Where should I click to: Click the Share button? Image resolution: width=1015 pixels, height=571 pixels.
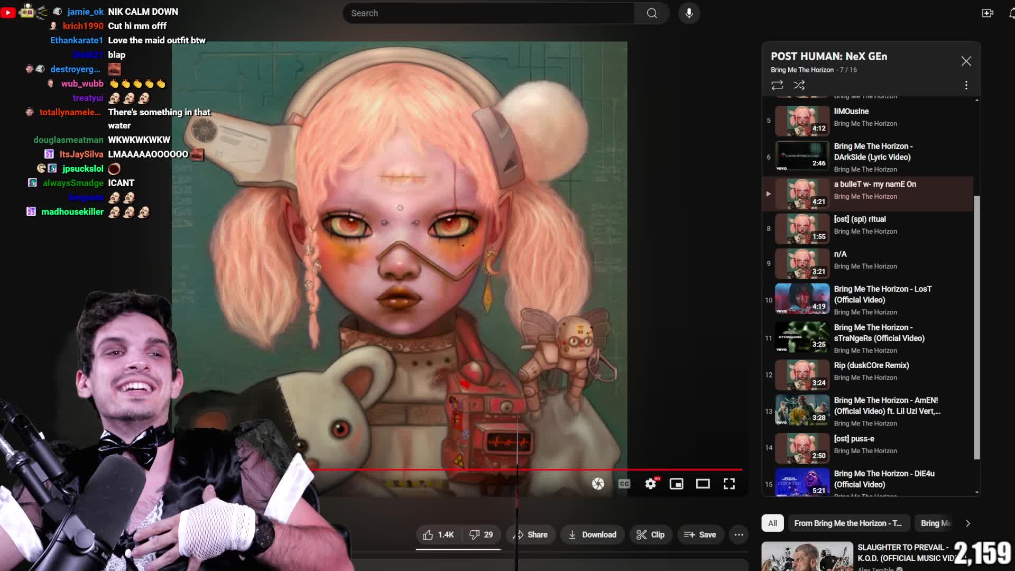pyautogui.click(x=531, y=535)
